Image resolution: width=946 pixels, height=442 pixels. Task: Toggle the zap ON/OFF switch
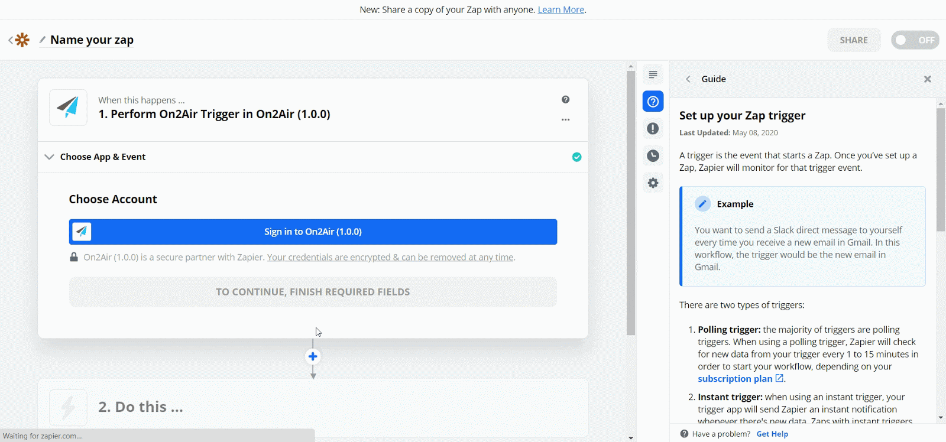tap(915, 40)
